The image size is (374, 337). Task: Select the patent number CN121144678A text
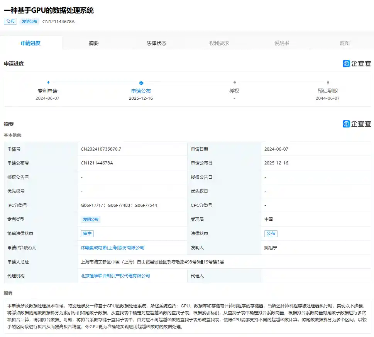pos(58,22)
